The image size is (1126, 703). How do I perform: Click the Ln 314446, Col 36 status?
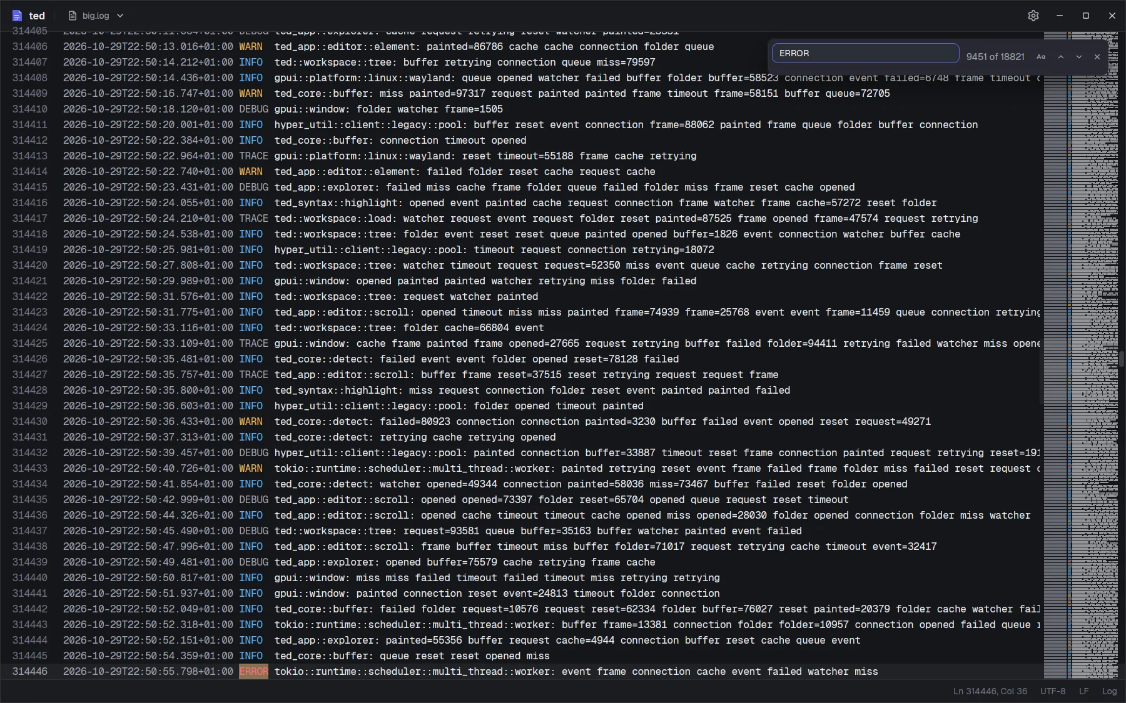click(990, 691)
